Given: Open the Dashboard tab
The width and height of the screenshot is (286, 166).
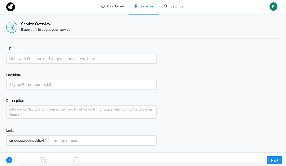Looking at the screenshot, I should click(x=113, y=6).
